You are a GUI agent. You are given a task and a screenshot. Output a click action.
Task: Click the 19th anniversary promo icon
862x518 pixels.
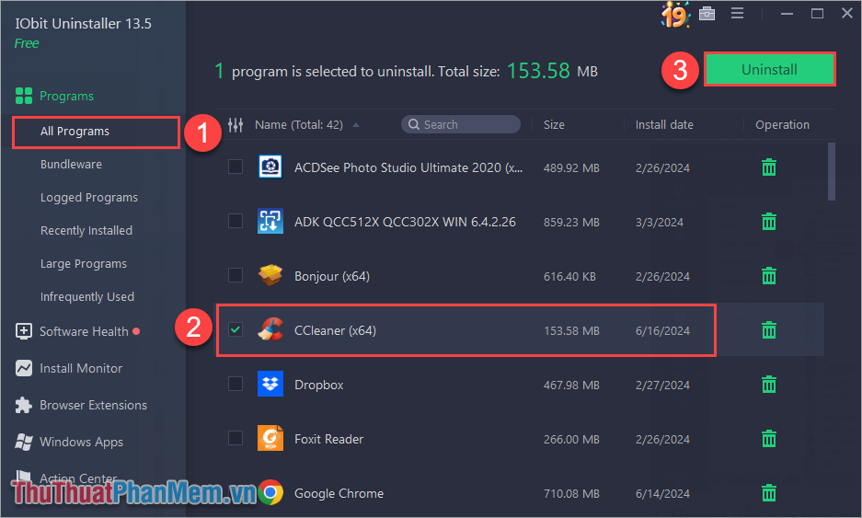(675, 15)
